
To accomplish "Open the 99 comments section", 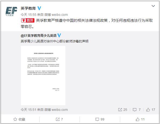I will tap(100, 119).
